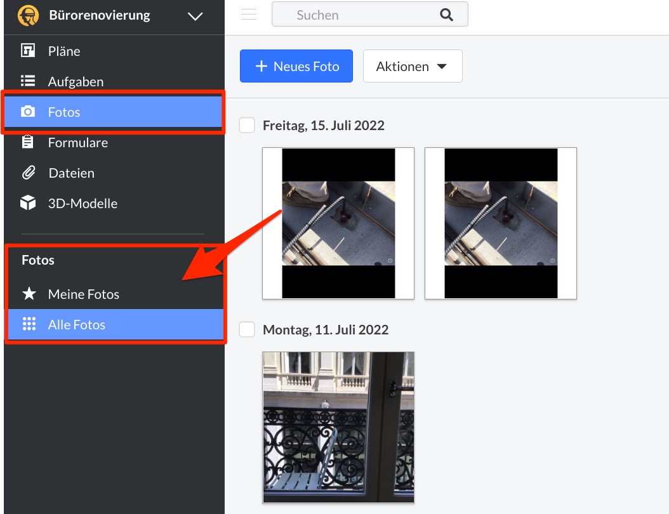Click the Alle Fotos grid icon
Viewport: 669px width, 514px height.
[29, 324]
